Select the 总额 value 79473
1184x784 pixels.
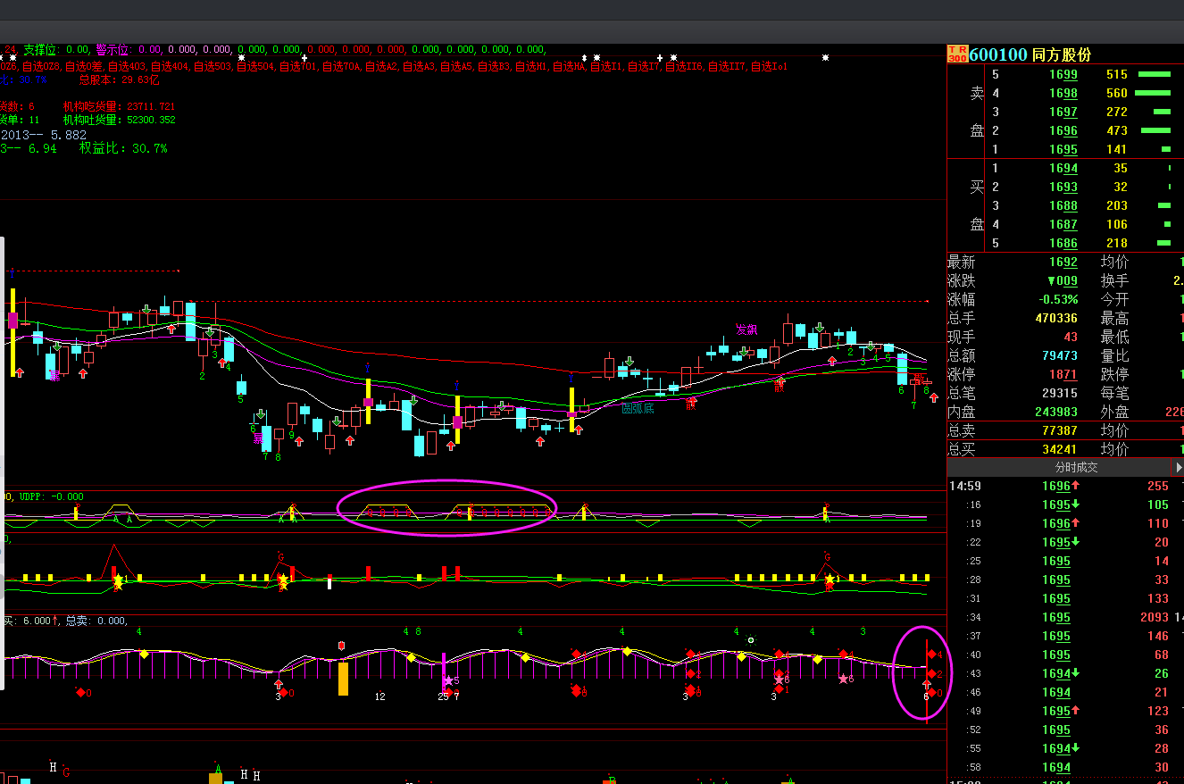coord(1059,355)
